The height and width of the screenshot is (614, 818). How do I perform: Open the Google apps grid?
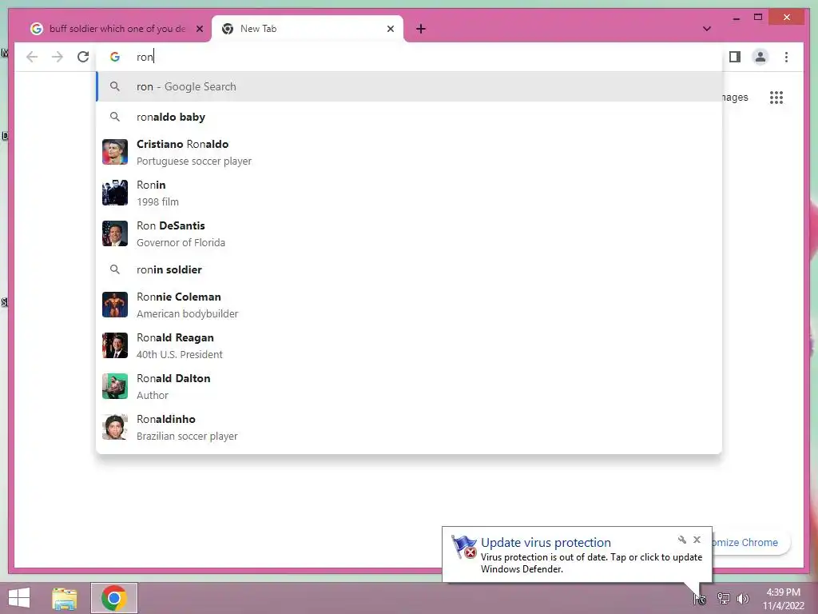tap(776, 98)
